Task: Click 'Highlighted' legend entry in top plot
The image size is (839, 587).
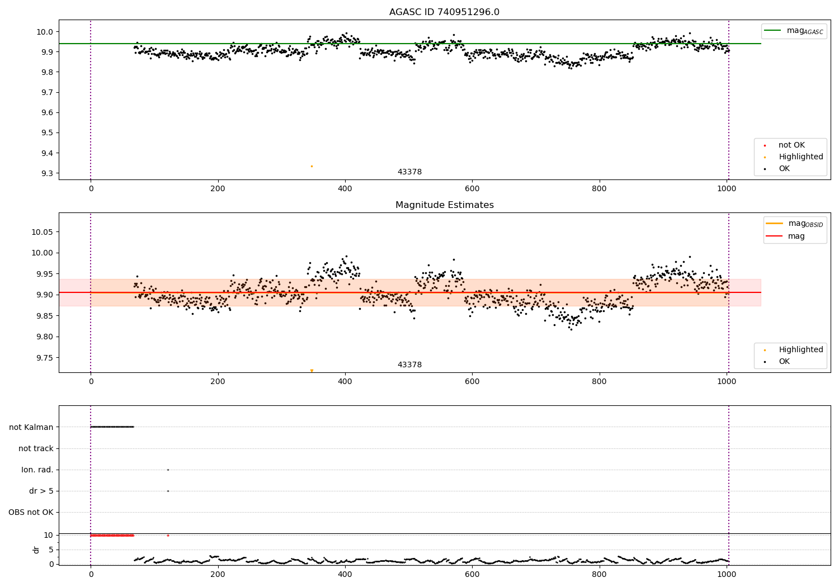Action: point(794,157)
